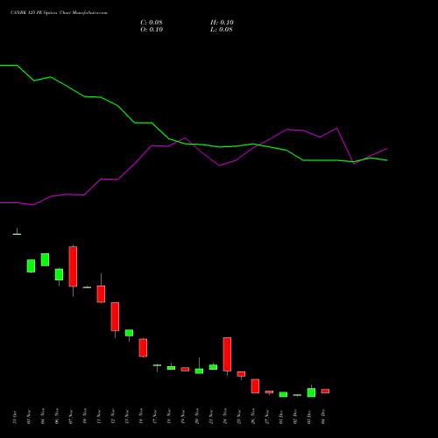Select the red candle for 14 Nov
This screenshot has width=438, height=438.
click(x=143, y=348)
